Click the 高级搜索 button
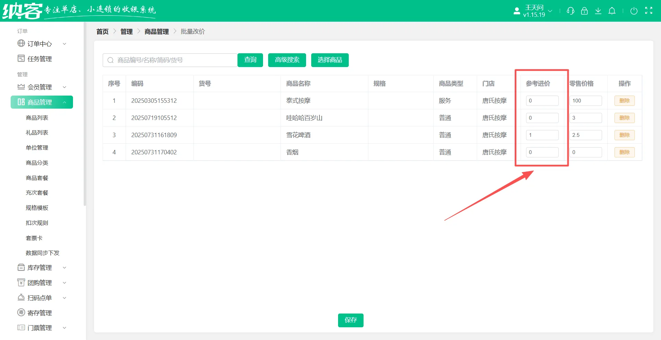 (287, 60)
